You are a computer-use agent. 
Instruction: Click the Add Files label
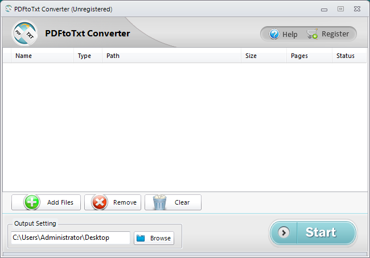point(60,202)
